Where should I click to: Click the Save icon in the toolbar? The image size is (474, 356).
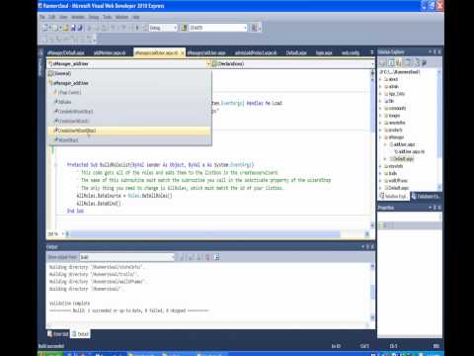coord(73,28)
